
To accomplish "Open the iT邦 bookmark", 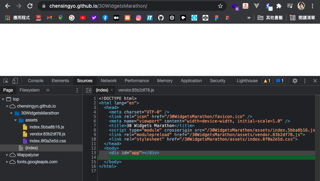I will pyautogui.click(x=150, y=18).
